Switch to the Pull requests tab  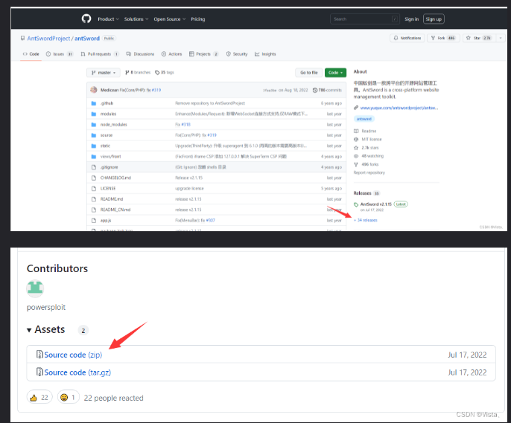pos(100,54)
